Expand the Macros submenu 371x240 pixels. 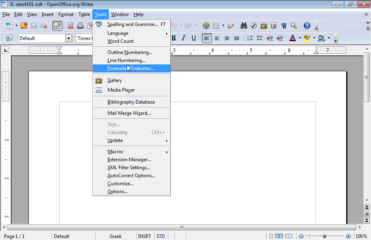pyautogui.click(x=131, y=152)
